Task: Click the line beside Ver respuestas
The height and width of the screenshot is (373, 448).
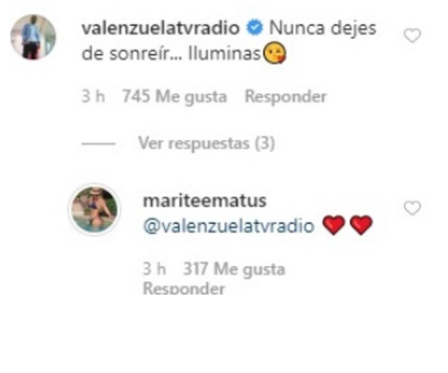Action: (x=99, y=144)
